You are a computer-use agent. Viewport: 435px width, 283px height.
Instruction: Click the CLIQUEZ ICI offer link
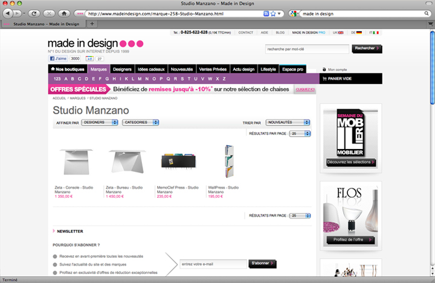[305, 89]
